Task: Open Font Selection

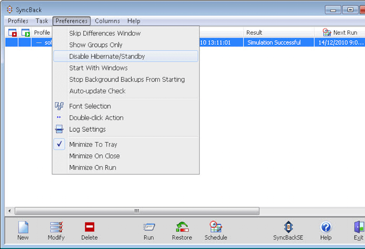Action: 126,106
